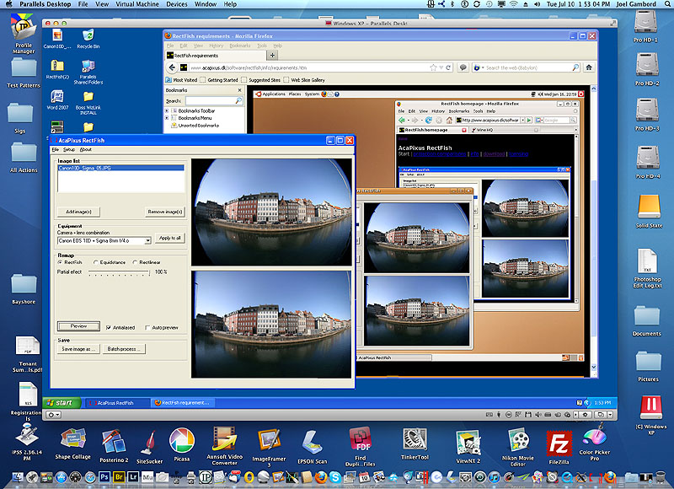Launch Posterino 2 app icon
Screen dimensions: 674x489
(114, 442)
